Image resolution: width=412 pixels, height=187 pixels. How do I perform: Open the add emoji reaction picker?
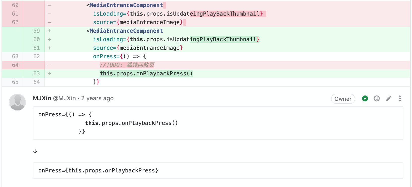[377, 99]
